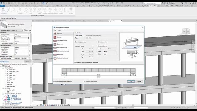This screenshot has width=197, height=111.
Task: Open dialog Help menu
Action: (x=59, y=30)
